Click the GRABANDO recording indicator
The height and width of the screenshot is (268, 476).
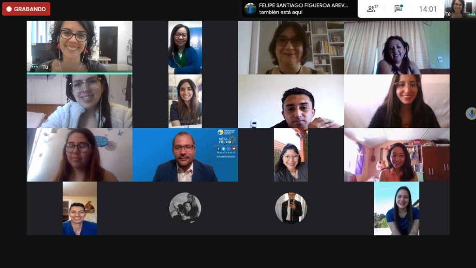coord(26,9)
